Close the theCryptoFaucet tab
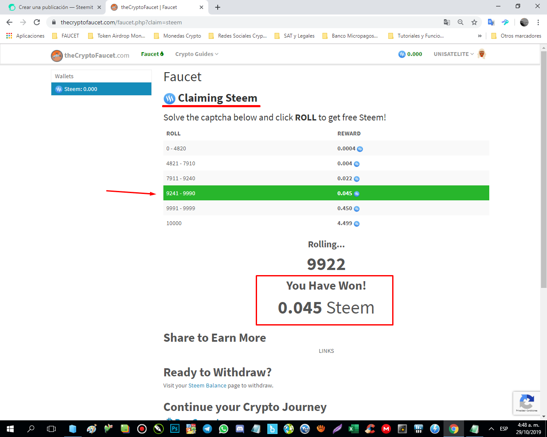 point(201,7)
